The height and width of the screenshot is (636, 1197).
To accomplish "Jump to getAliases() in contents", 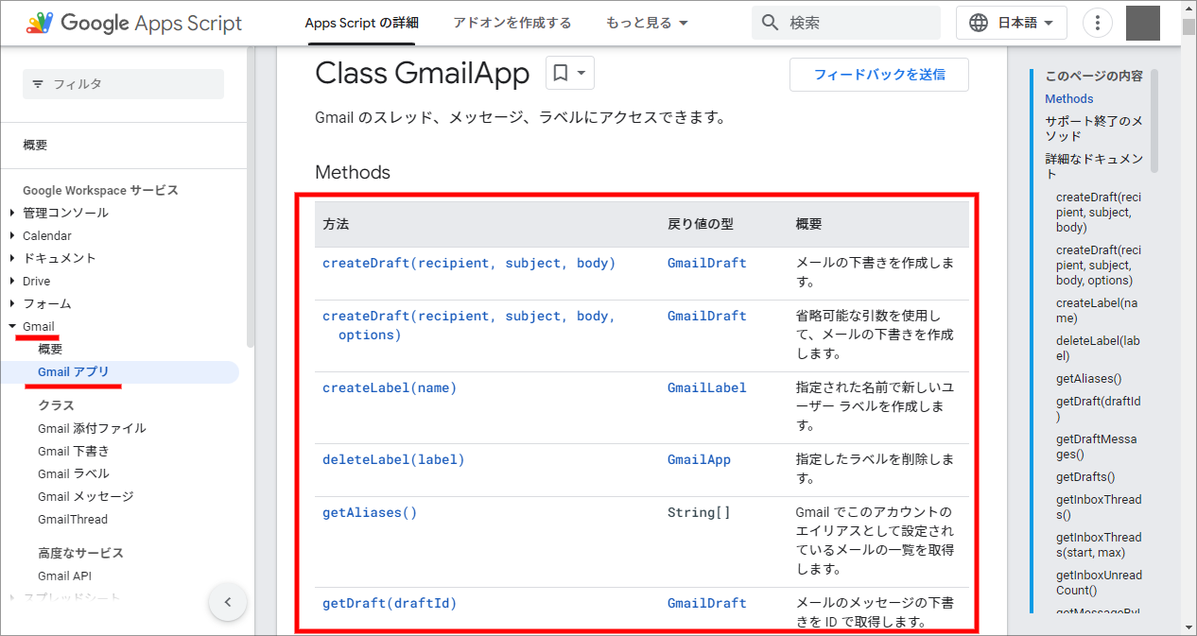I will pos(1088,379).
